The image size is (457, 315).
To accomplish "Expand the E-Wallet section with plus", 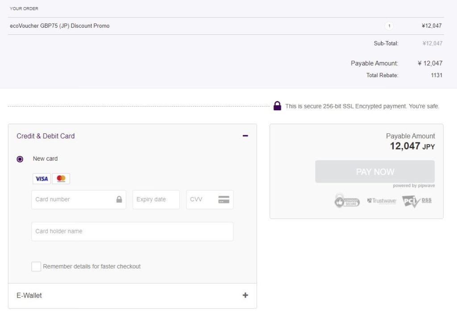I will tap(245, 295).
